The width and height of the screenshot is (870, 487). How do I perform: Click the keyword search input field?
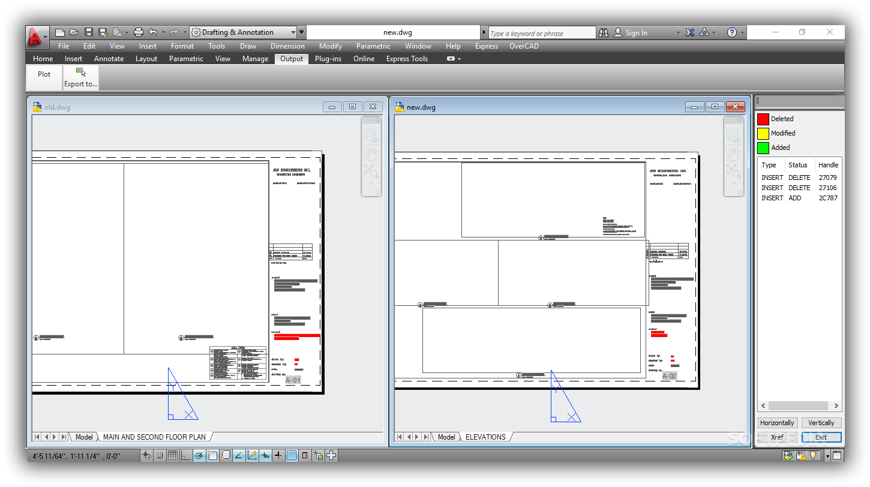[x=542, y=33]
